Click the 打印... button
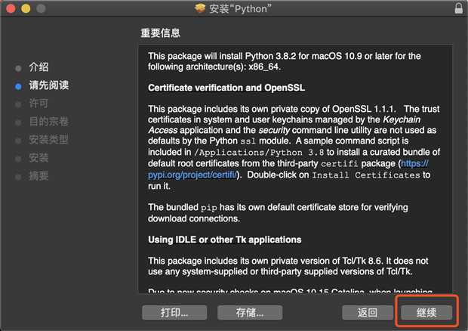 [174, 312]
